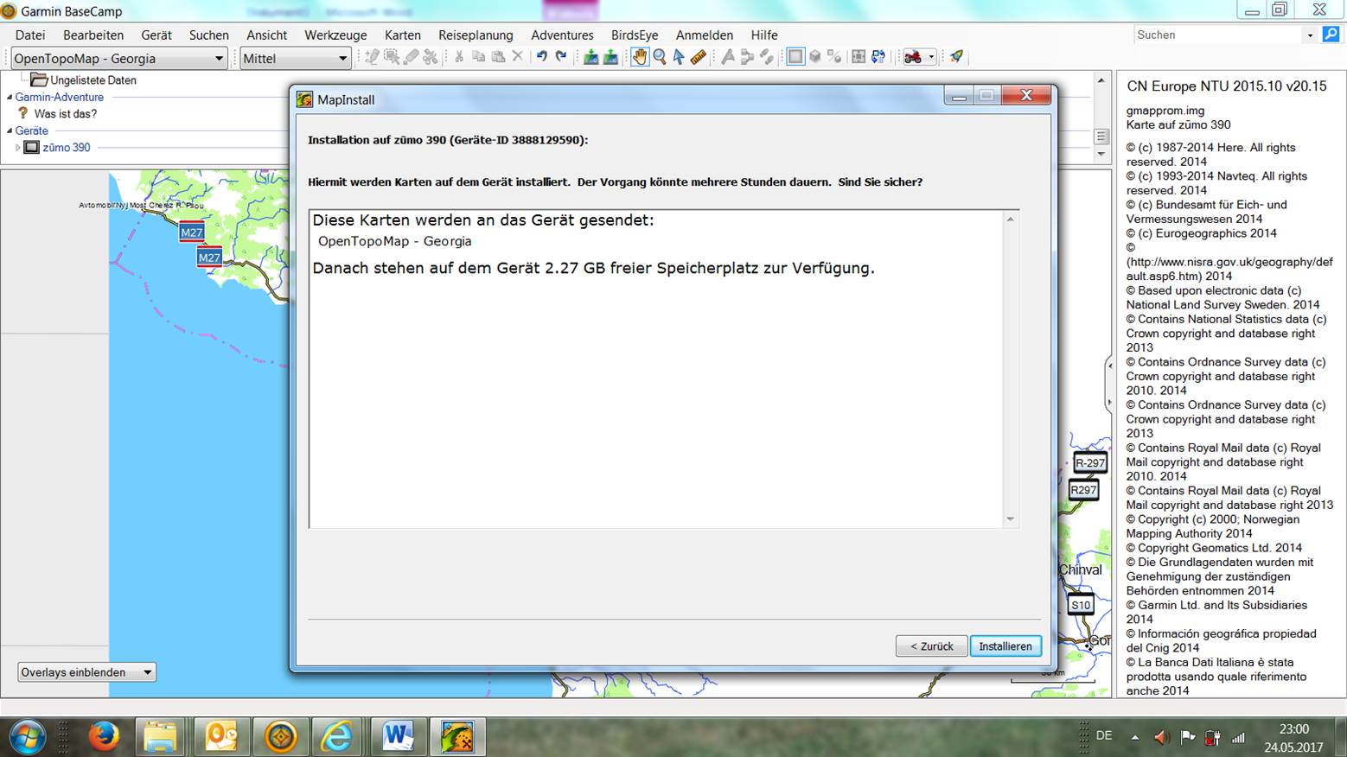Click the Redo arrow icon
The height and width of the screenshot is (757, 1347).
click(561, 57)
